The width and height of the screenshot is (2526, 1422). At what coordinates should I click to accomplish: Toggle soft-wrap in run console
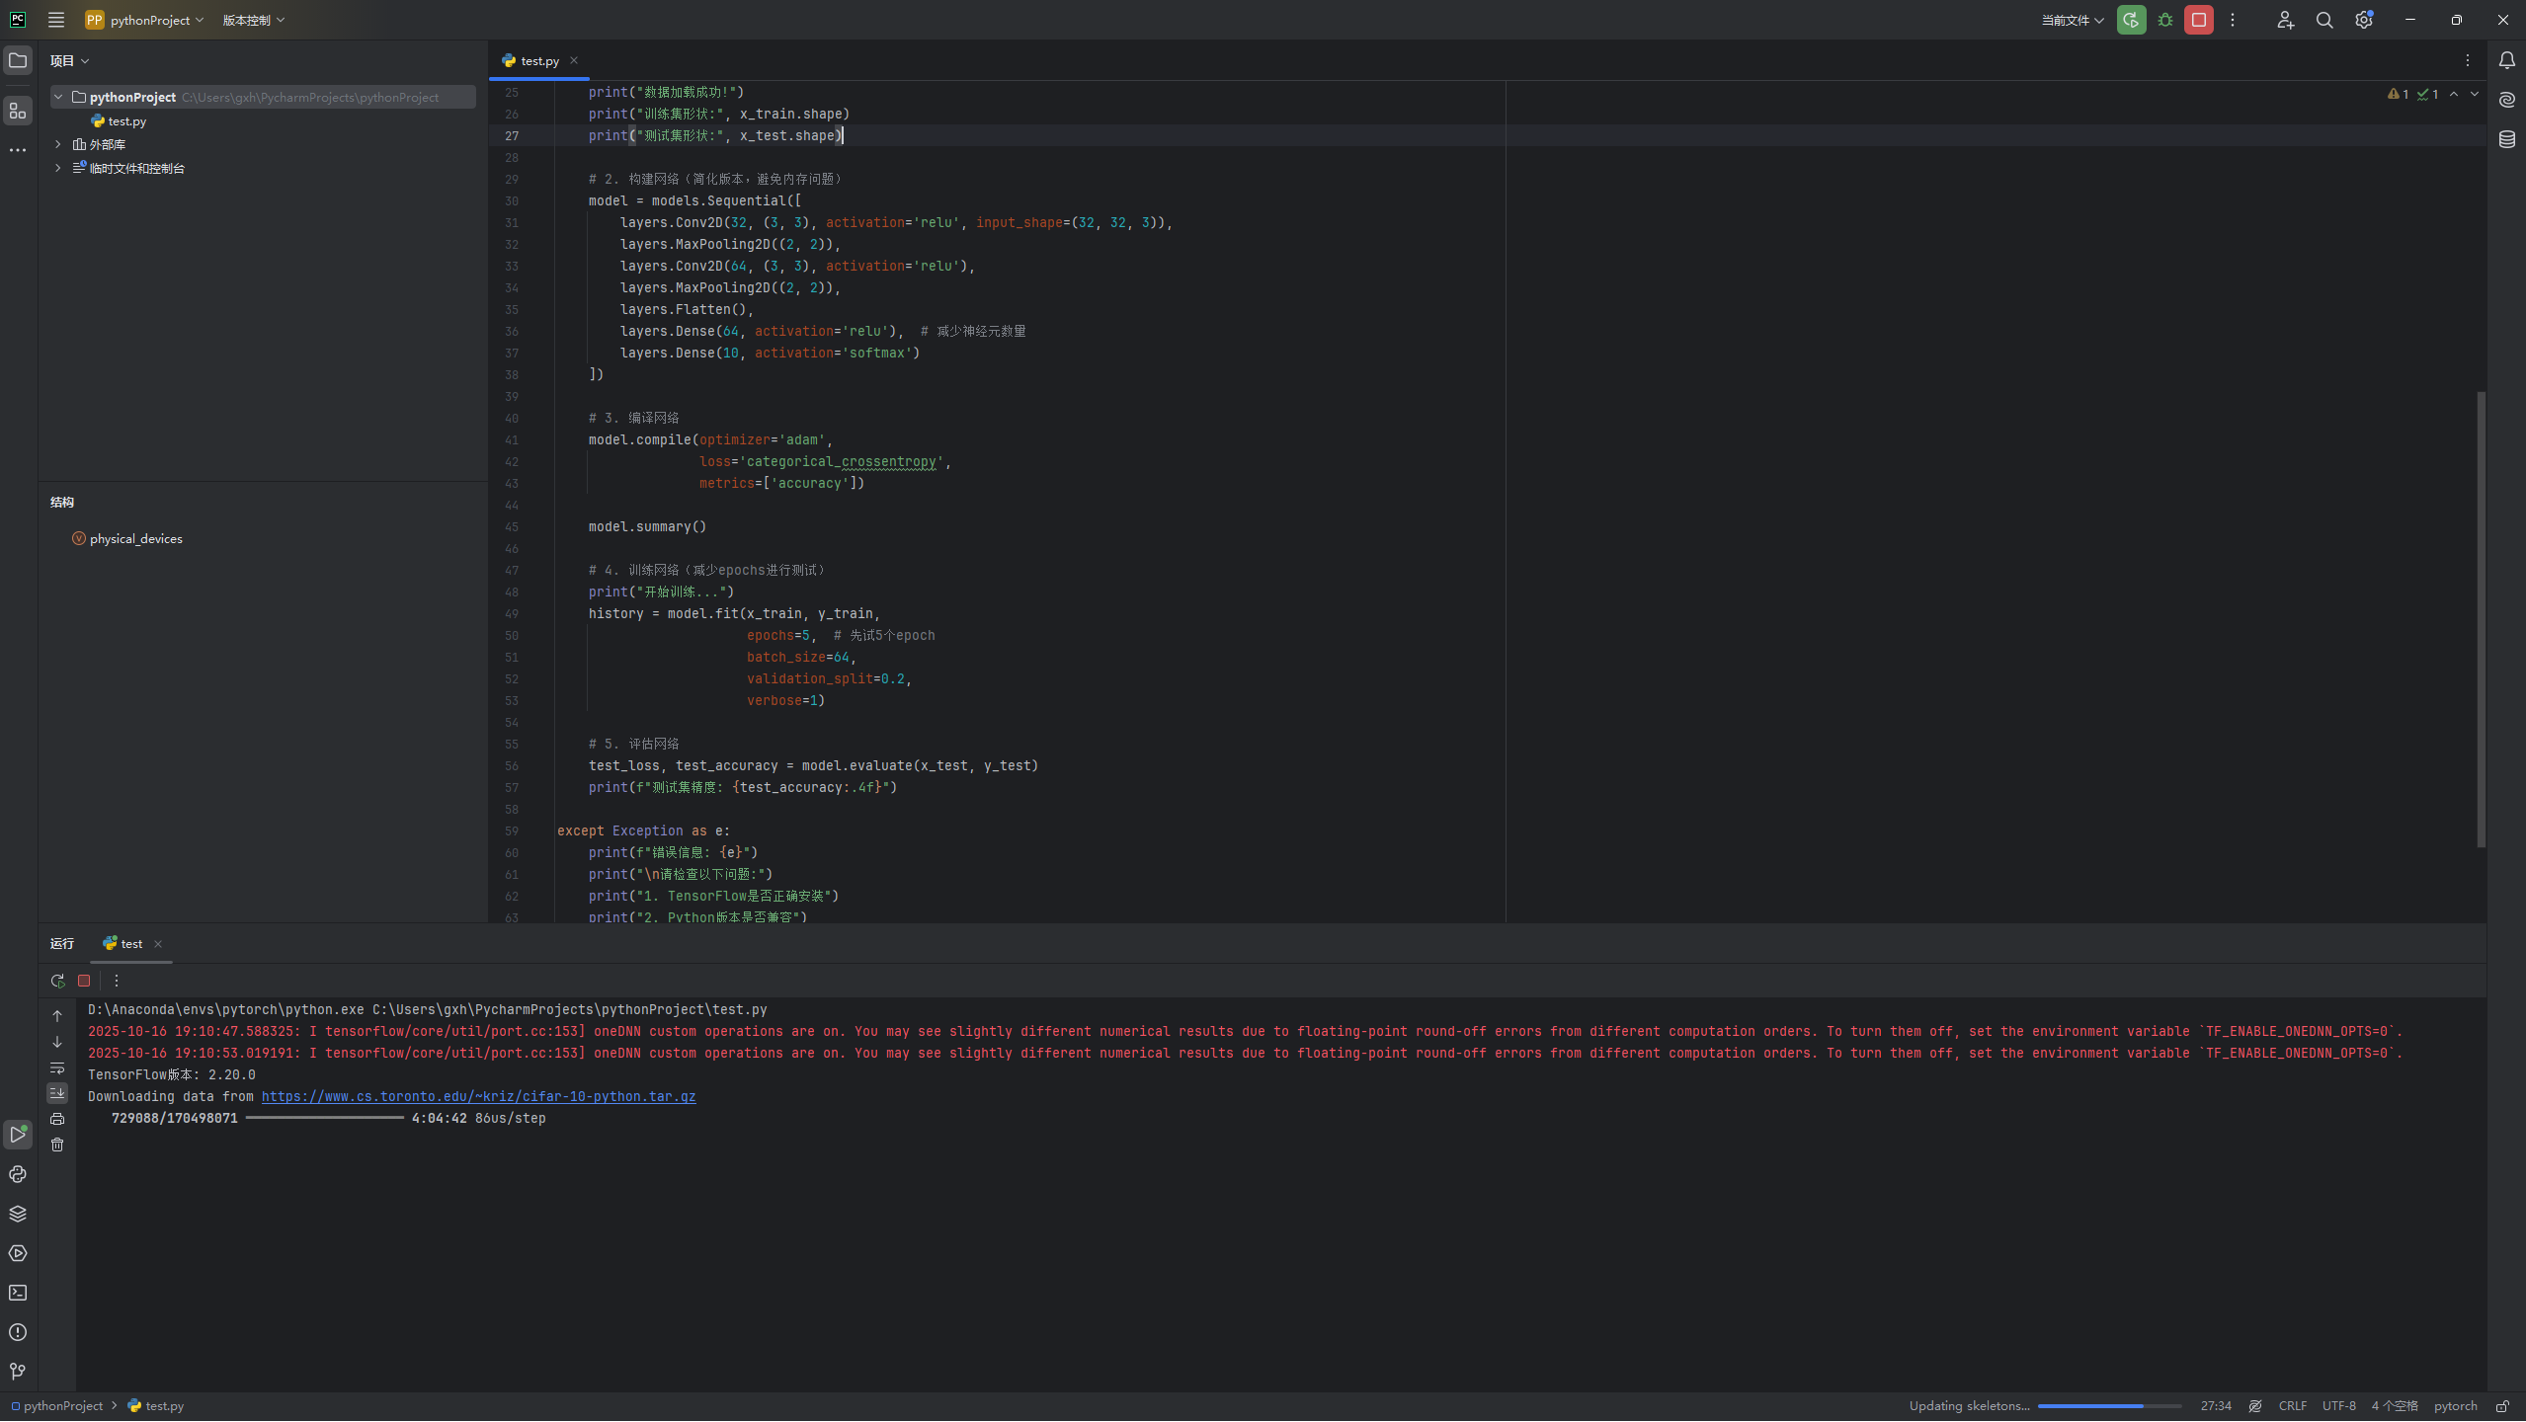[57, 1067]
